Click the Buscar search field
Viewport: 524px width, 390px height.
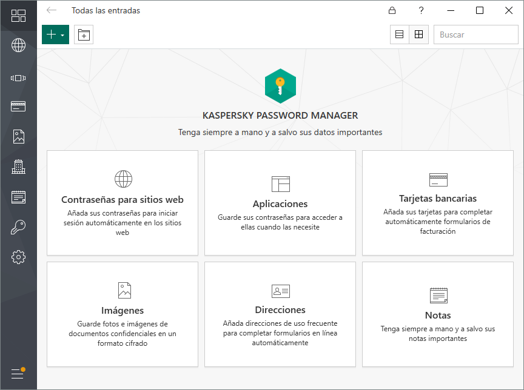pyautogui.click(x=475, y=35)
